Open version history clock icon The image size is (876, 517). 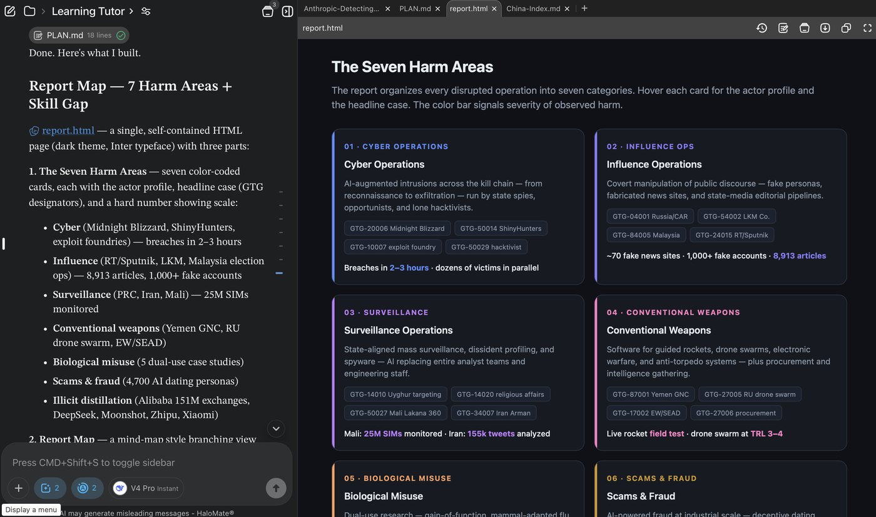(x=761, y=28)
